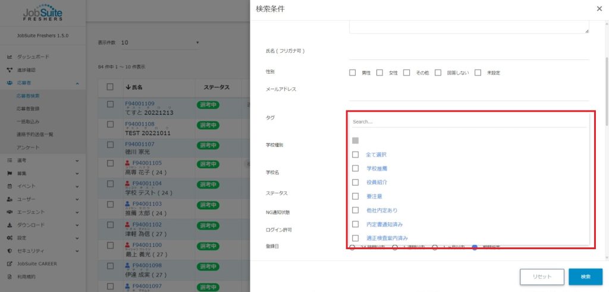This screenshot has width=609, height=292.
Task: Click the 応募者 people icon in sidebar
Action: (x=10, y=83)
